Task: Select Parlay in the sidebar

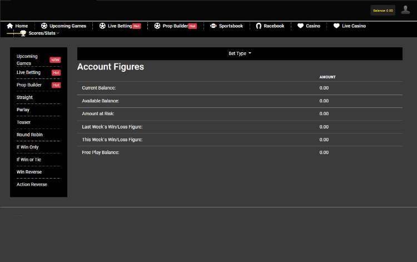Action: 23,110
